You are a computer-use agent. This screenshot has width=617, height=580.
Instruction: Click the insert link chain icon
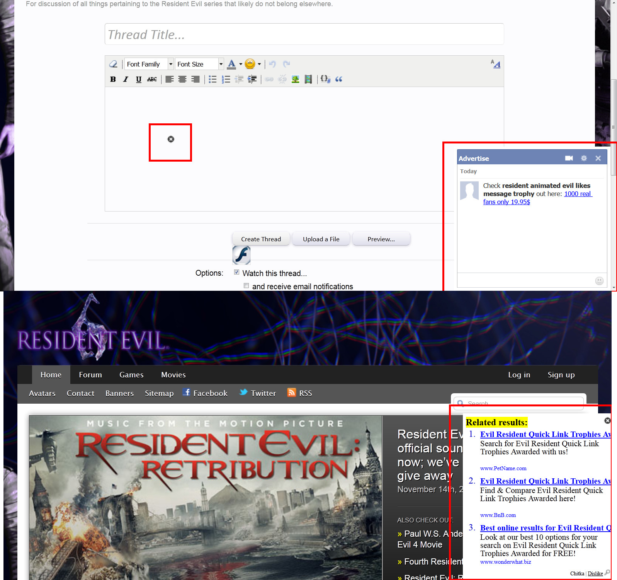point(269,79)
